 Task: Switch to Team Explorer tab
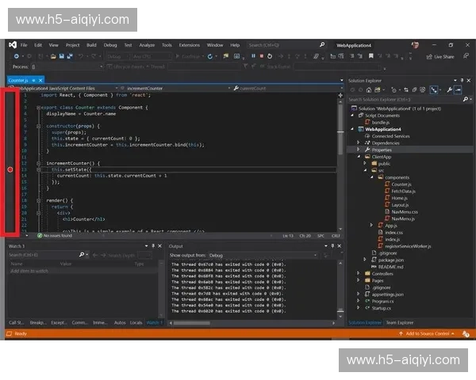coord(400,323)
